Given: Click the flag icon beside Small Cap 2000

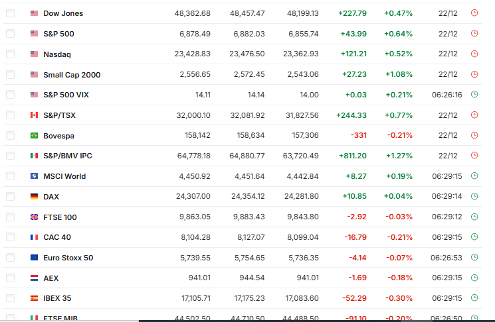Looking at the screenshot, I should (34, 75).
